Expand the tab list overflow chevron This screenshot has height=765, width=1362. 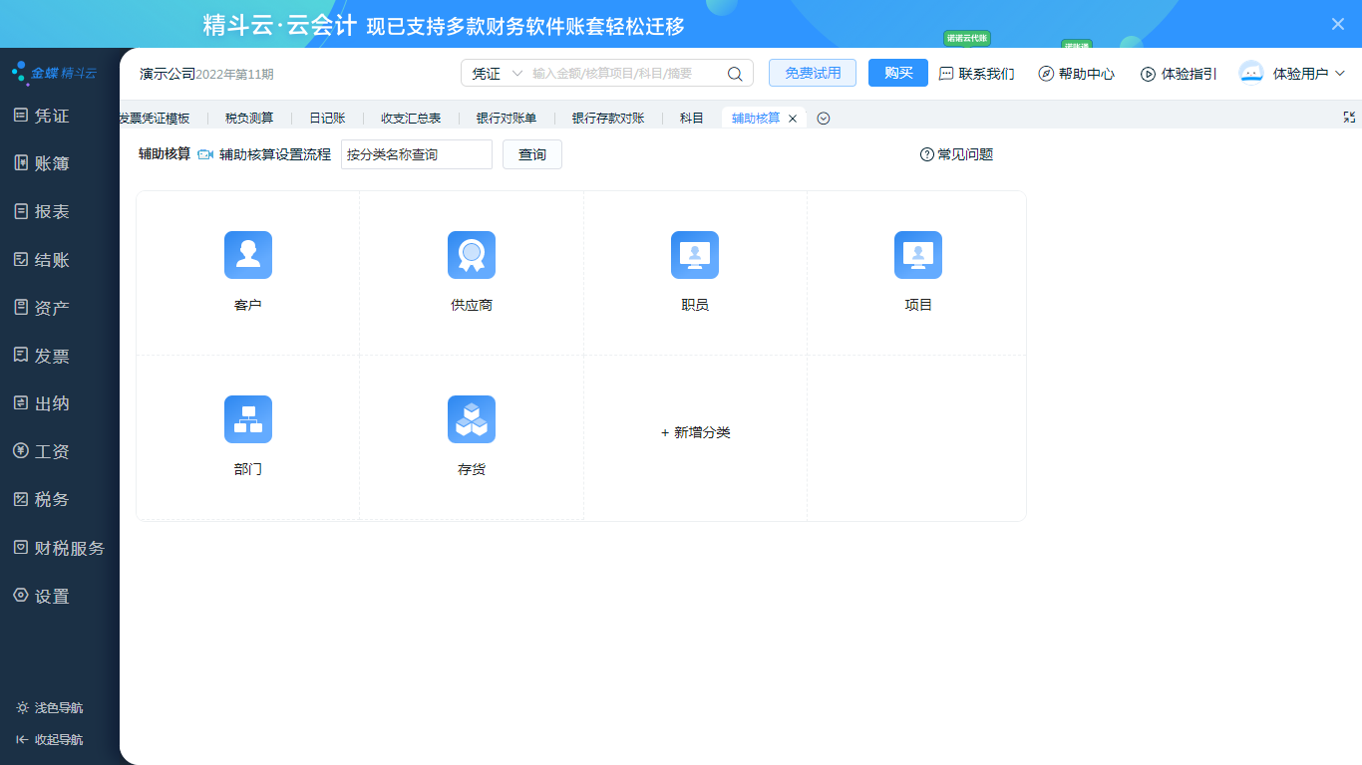tap(824, 119)
